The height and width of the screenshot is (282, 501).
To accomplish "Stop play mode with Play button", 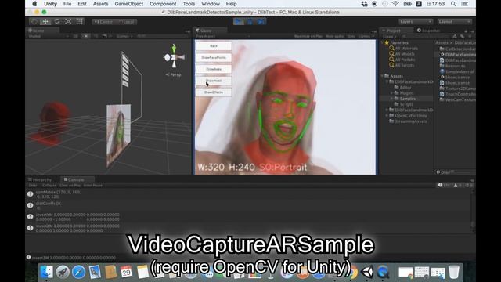I will tap(238, 21).
